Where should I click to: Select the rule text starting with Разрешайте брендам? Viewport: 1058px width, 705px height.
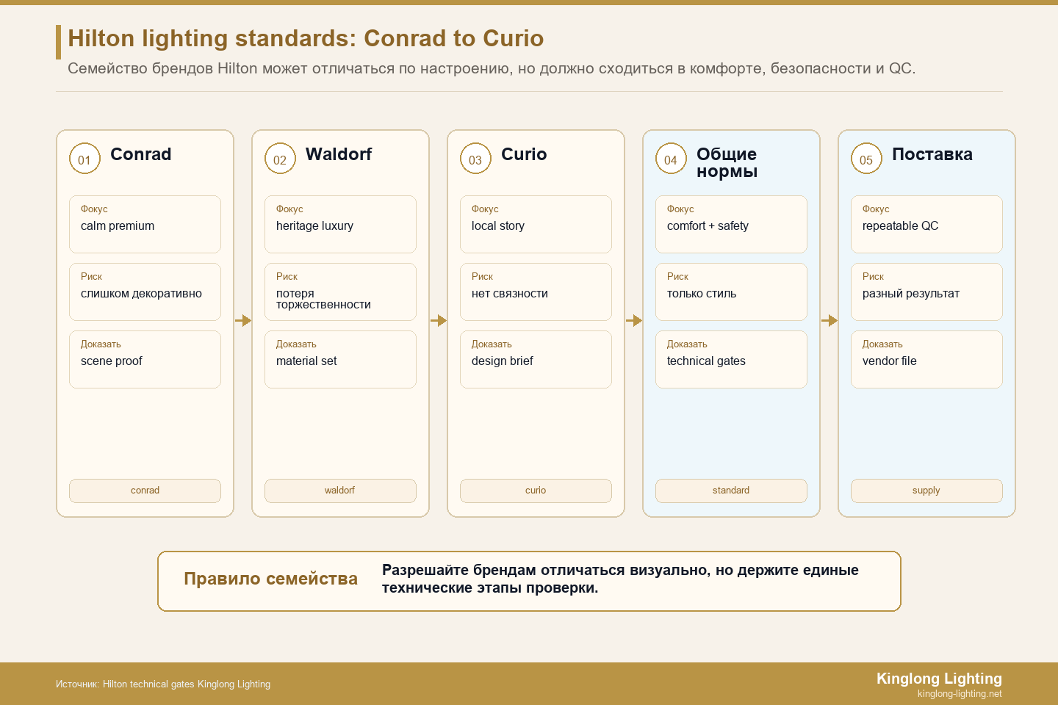coord(620,579)
